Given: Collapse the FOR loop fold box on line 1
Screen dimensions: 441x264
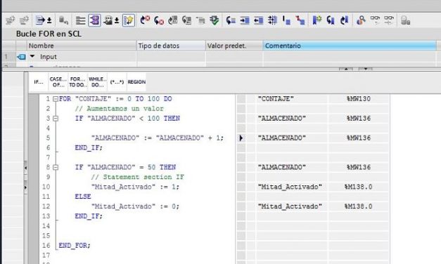Looking at the screenshot, I should (x=56, y=99).
